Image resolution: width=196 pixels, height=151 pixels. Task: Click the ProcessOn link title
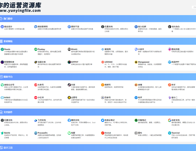coord(43,133)
